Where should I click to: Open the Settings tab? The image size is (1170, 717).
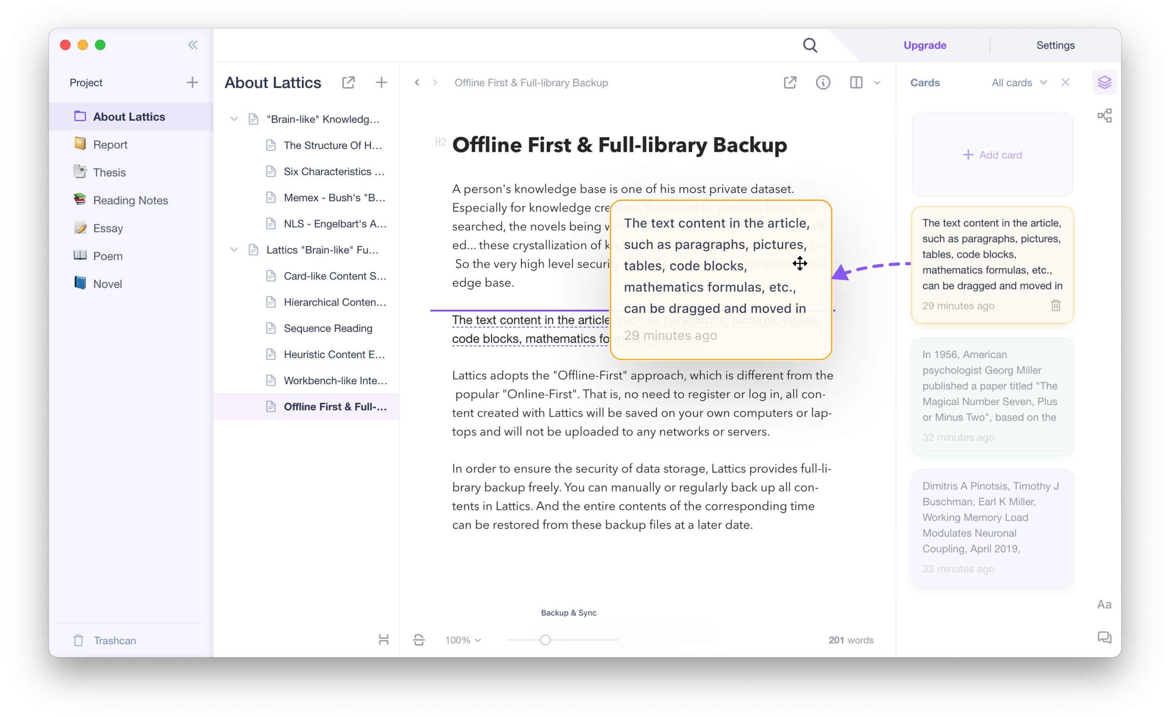(1055, 45)
